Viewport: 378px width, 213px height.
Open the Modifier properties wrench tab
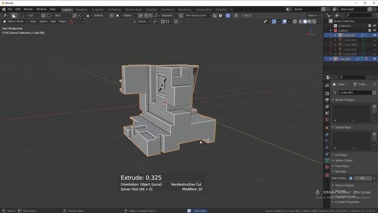pos(327,134)
